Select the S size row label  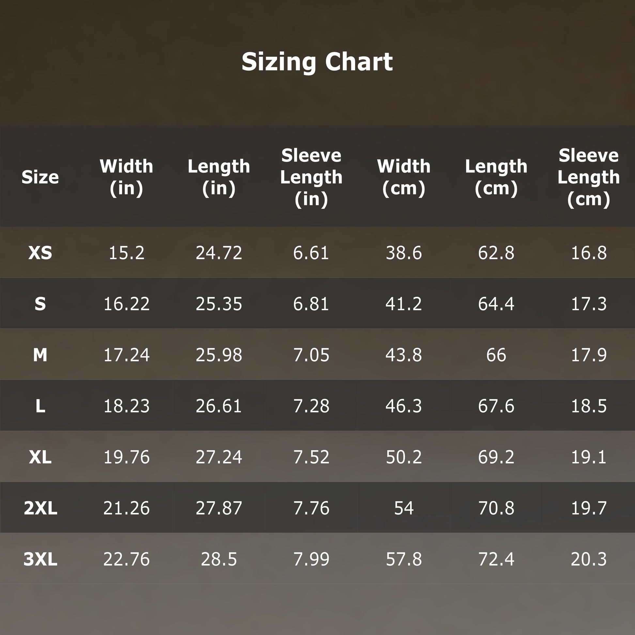click(x=40, y=304)
